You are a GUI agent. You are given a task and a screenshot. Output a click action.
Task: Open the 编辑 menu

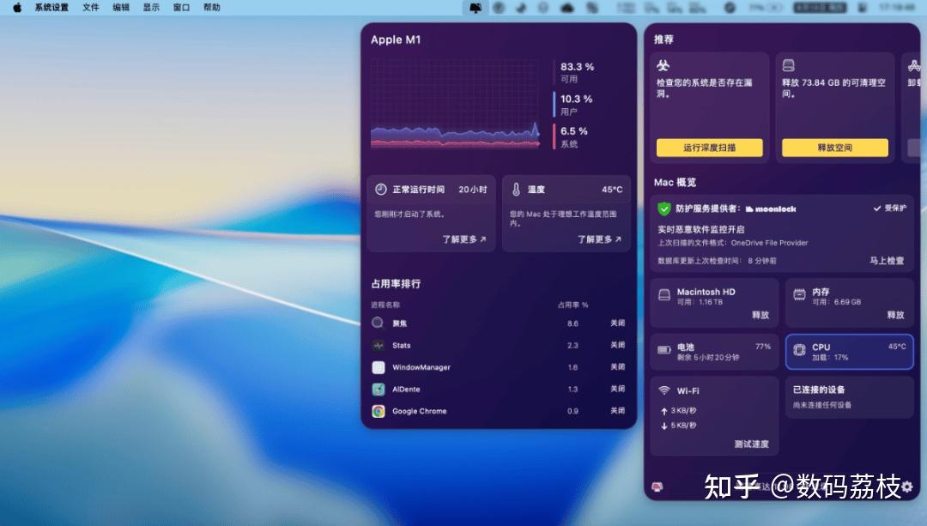tap(121, 8)
